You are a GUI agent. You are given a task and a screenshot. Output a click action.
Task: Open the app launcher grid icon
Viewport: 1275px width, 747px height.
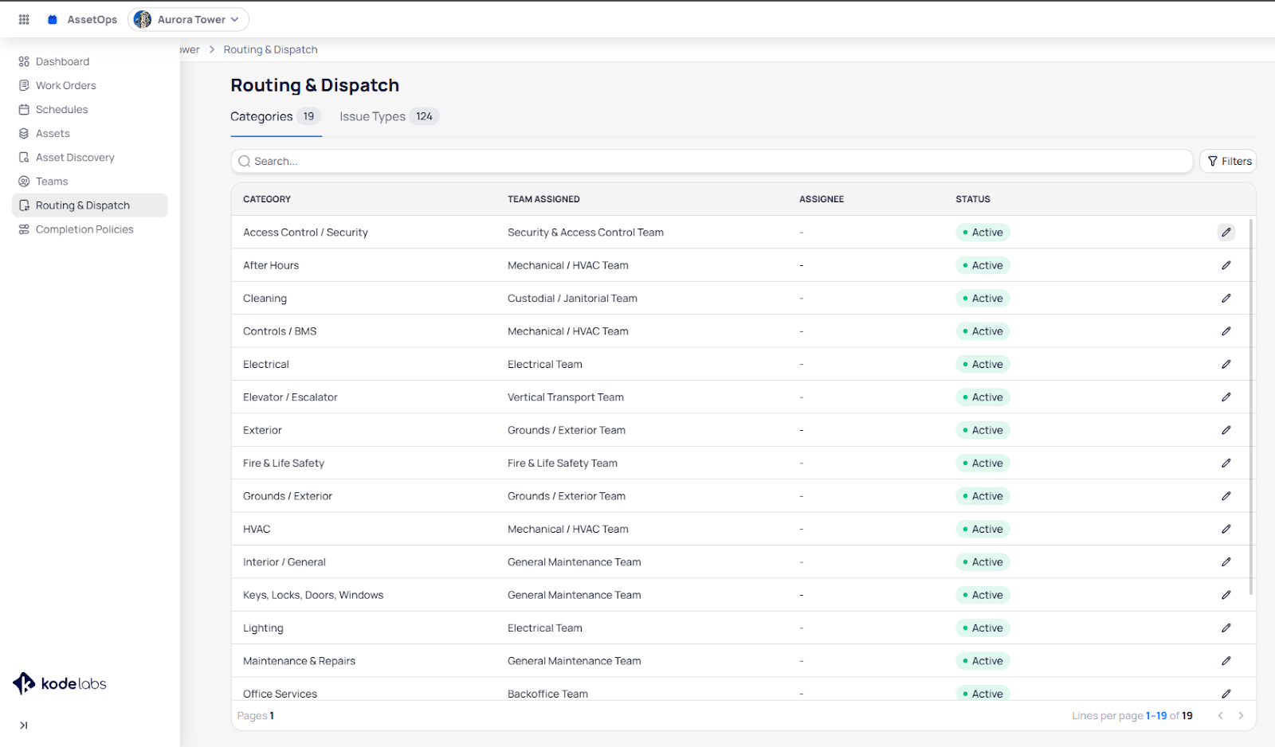click(24, 19)
